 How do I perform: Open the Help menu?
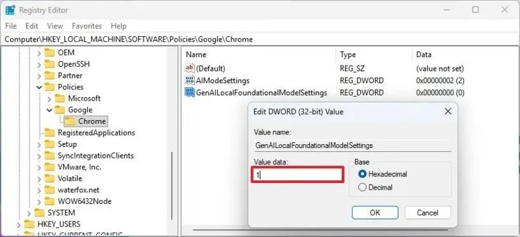[x=118, y=26]
